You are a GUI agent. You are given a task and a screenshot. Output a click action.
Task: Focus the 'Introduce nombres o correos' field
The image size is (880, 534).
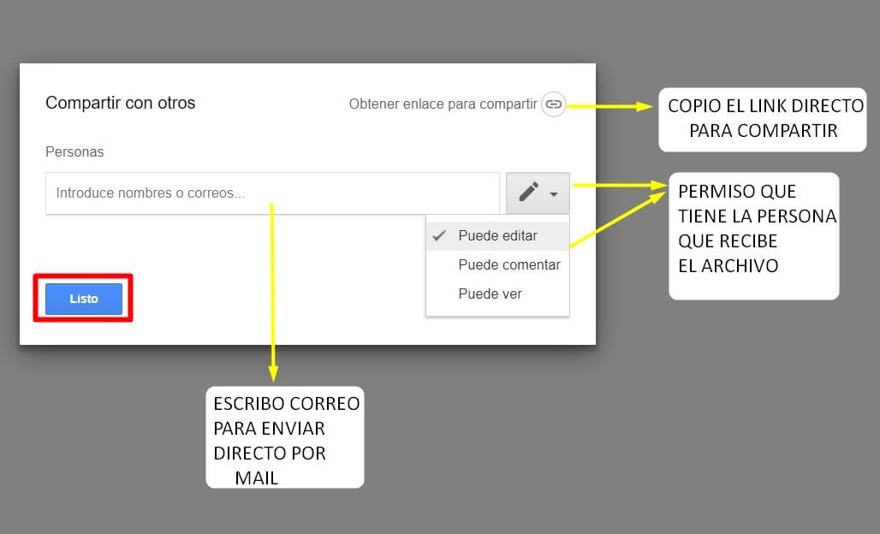click(x=272, y=193)
